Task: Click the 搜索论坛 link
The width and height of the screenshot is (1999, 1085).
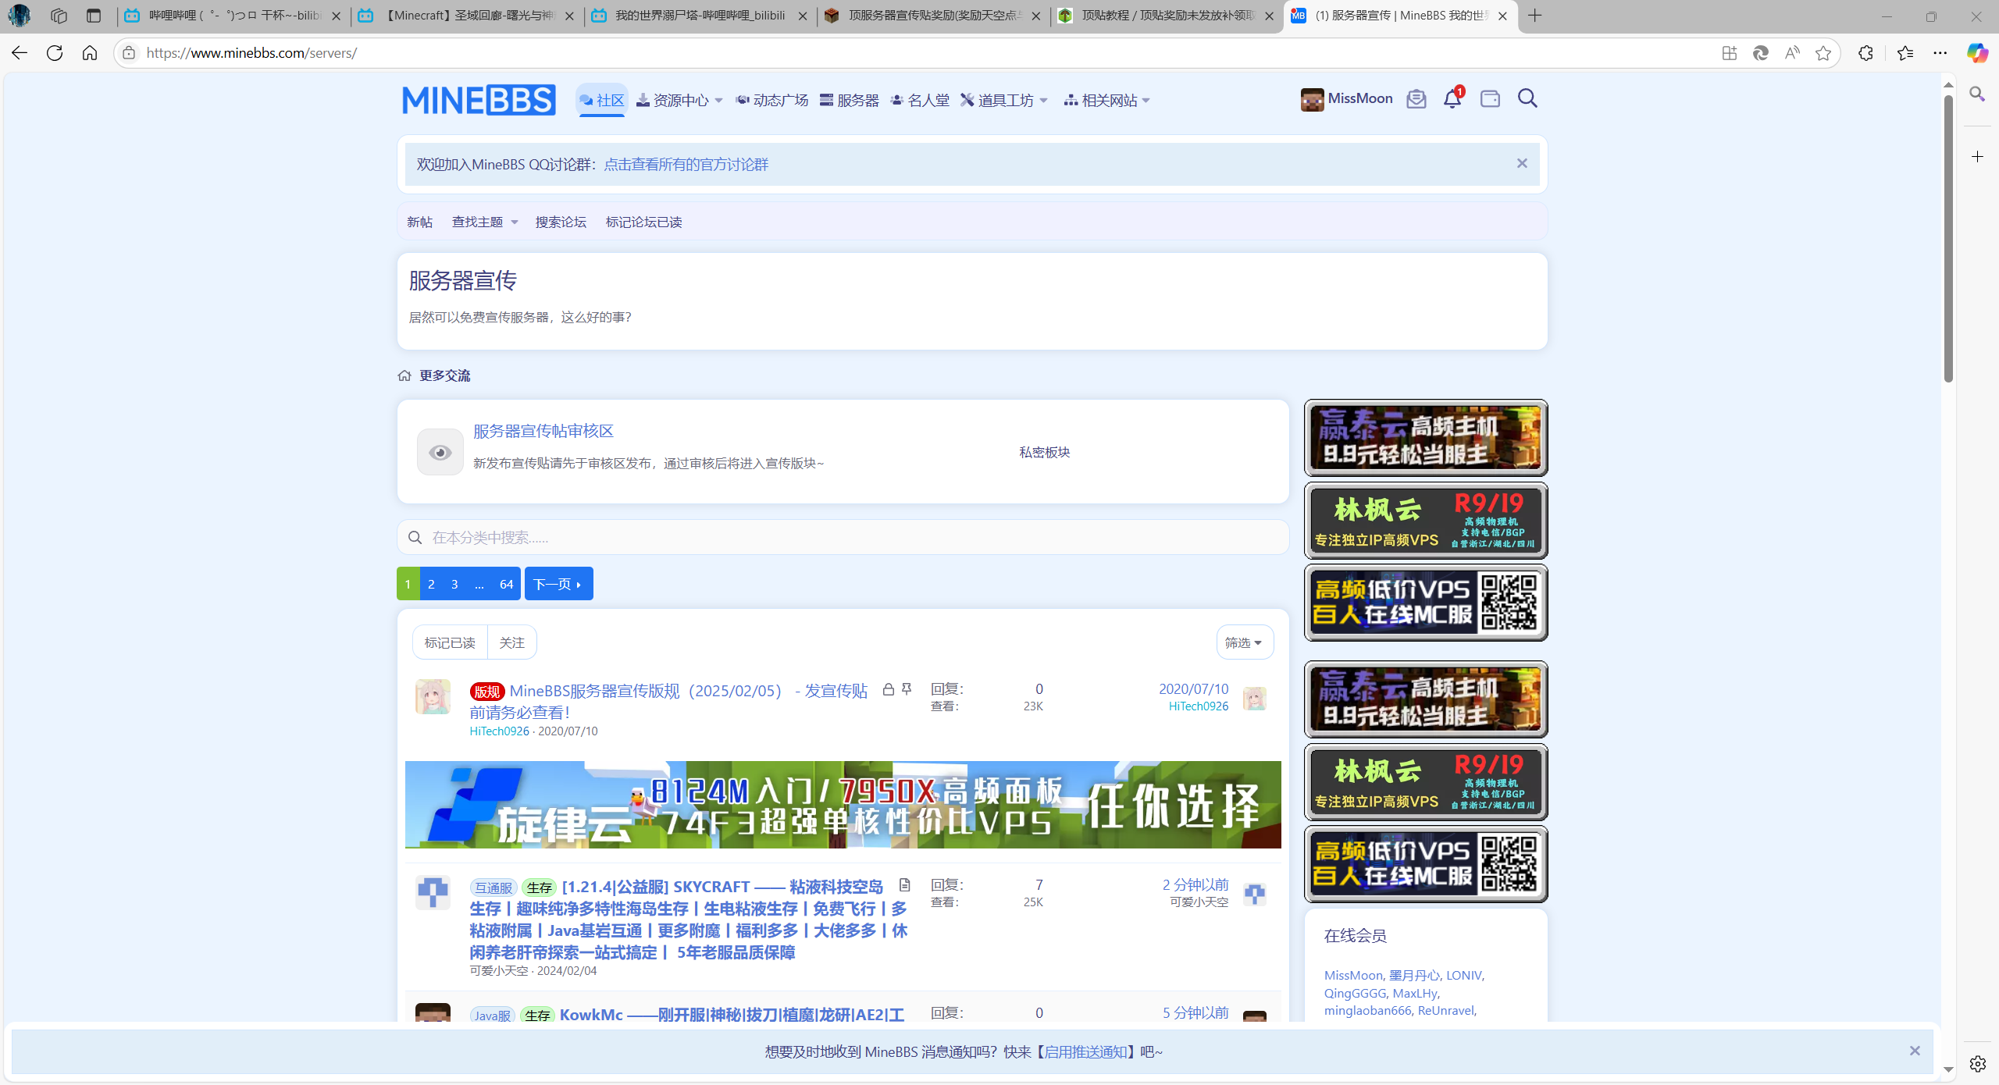Action: coord(561,222)
